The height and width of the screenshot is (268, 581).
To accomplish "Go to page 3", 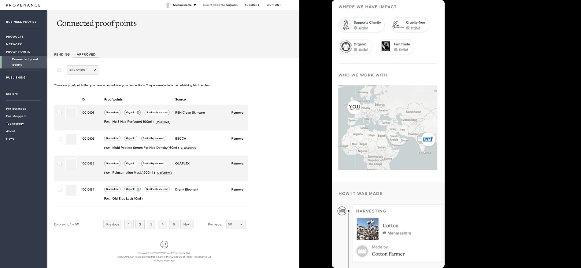I will (x=151, y=224).
